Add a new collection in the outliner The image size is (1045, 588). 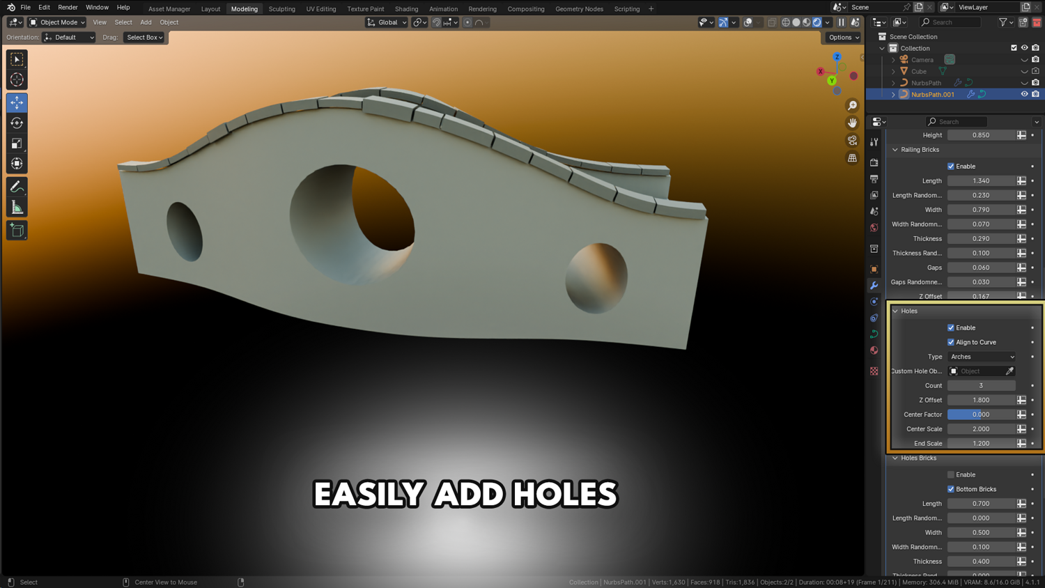click(x=1023, y=22)
